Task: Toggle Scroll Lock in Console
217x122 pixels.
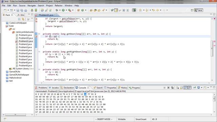Action: [x=181, y=88]
